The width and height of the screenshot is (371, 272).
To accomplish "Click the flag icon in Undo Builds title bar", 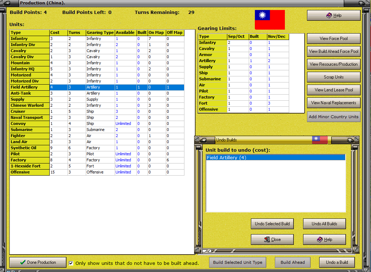I will (x=320, y=140).
